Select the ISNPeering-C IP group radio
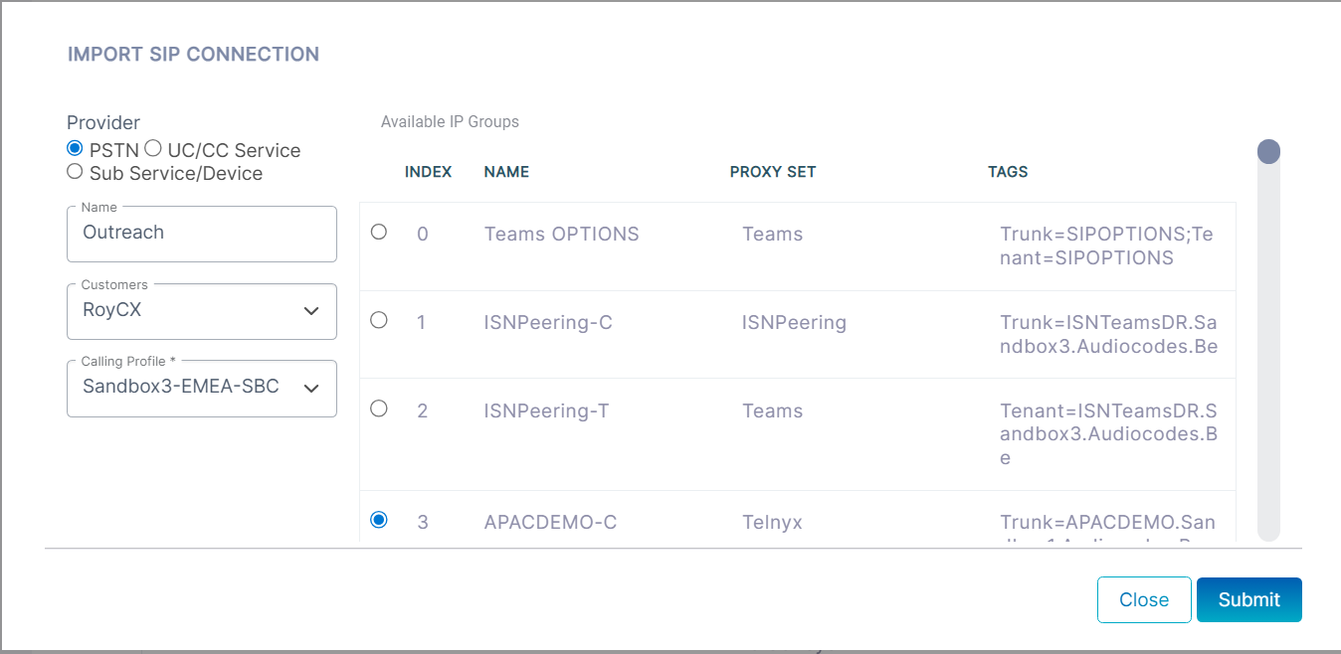Viewport: 1341px width, 654px height. (x=379, y=320)
